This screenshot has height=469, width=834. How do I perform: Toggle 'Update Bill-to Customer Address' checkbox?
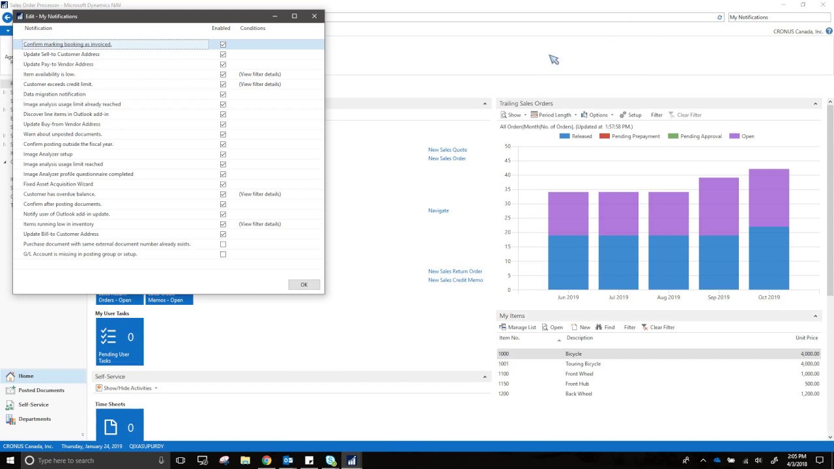pyautogui.click(x=223, y=234)
